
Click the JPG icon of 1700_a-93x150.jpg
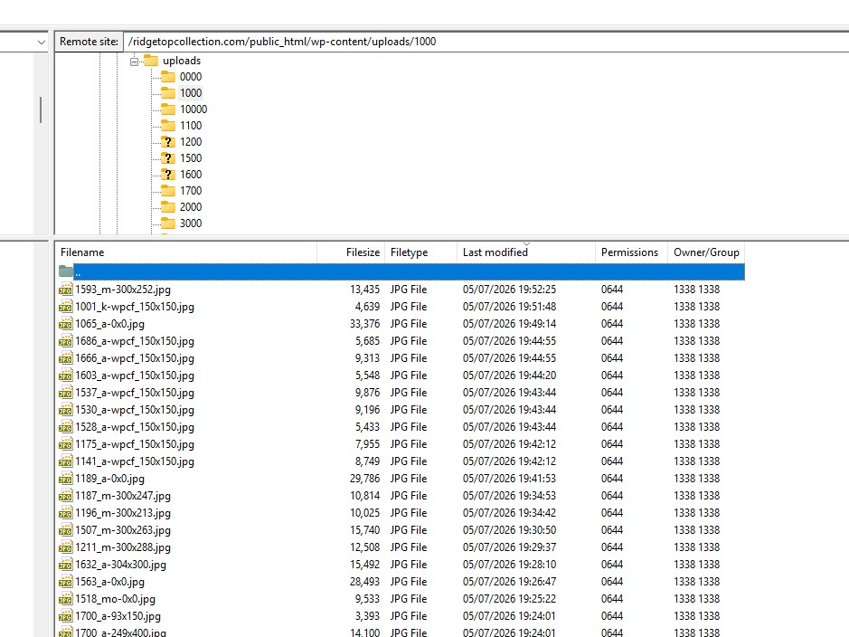tap(65, 616)
